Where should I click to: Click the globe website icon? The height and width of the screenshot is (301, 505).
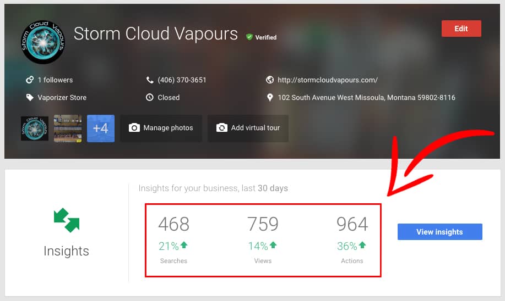[270, 80]
